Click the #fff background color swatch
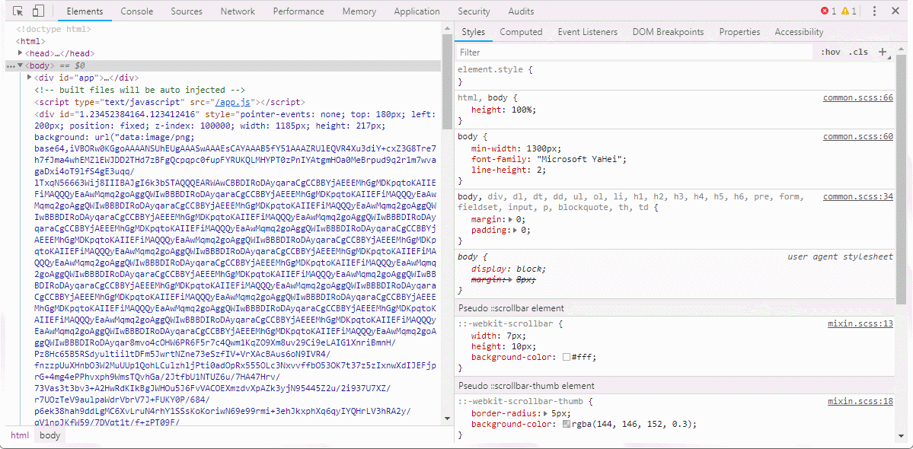Screen dimensions: 913x449 click(x=567, y=357)
